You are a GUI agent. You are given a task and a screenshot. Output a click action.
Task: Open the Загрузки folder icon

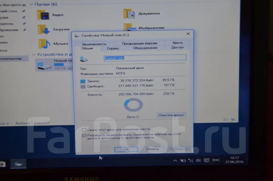click(x=44, y=29)
